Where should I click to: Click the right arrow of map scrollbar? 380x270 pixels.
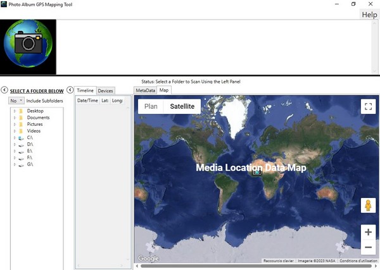coord(376,266)
